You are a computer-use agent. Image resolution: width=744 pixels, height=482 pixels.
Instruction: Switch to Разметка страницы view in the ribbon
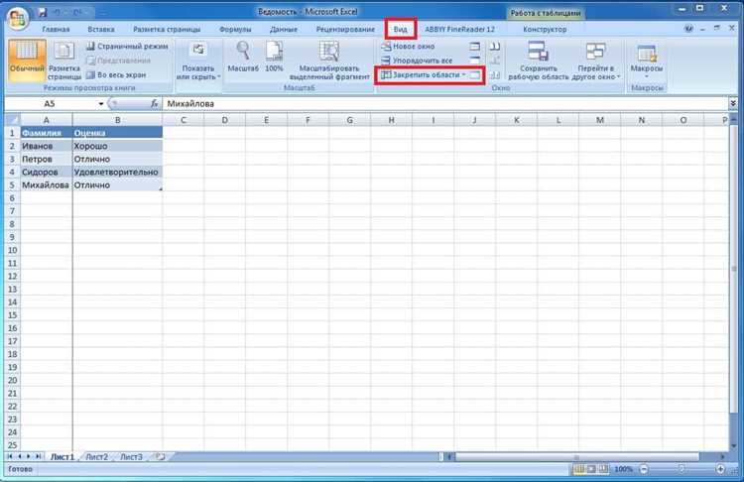(x=64, y=60)
